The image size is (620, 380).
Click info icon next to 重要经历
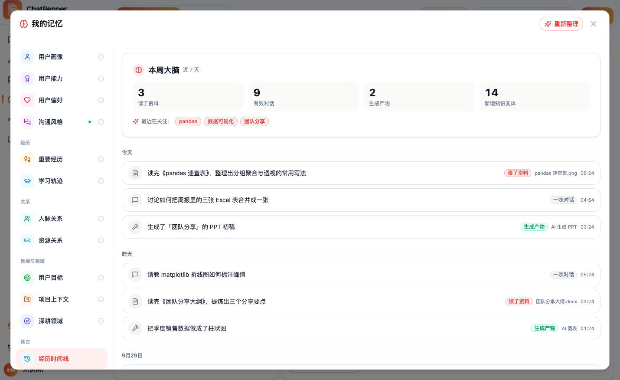[101, 159]
